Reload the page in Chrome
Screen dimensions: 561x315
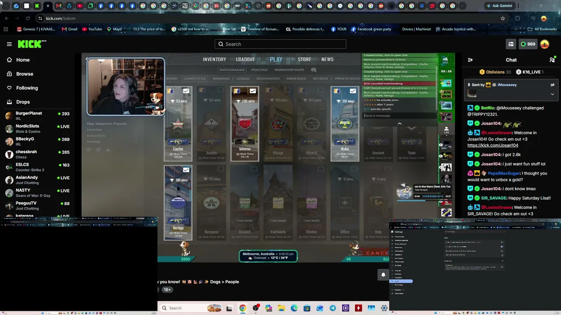28,18
